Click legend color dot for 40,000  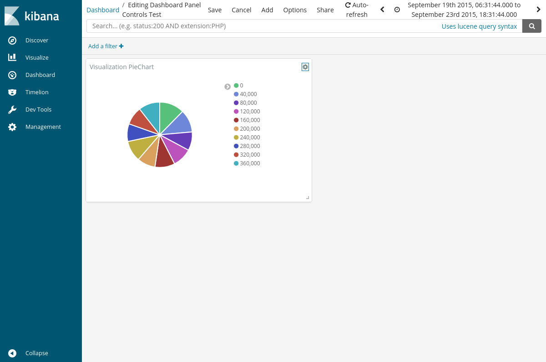236,94
